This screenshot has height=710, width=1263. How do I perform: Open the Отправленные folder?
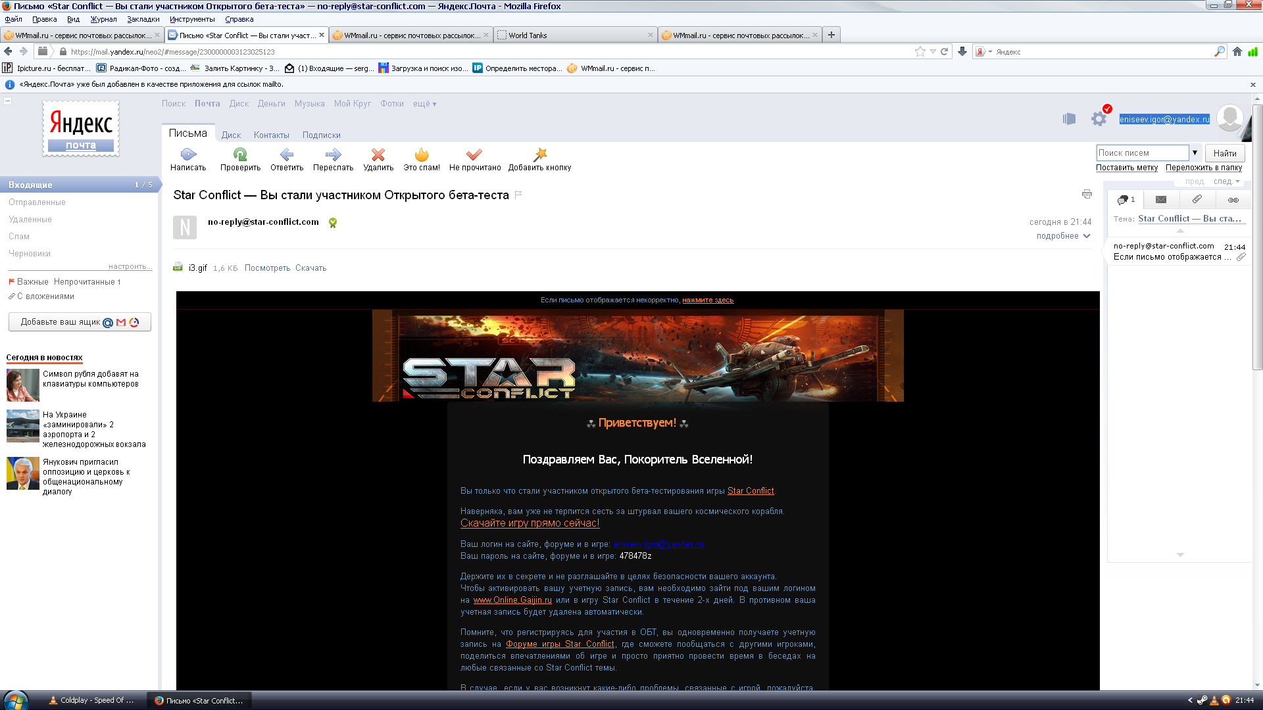point(37,202)
